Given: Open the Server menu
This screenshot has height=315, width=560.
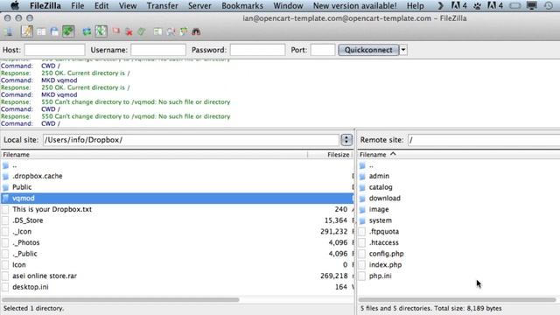Looking at the screenshot, I should tap(199, 6).
